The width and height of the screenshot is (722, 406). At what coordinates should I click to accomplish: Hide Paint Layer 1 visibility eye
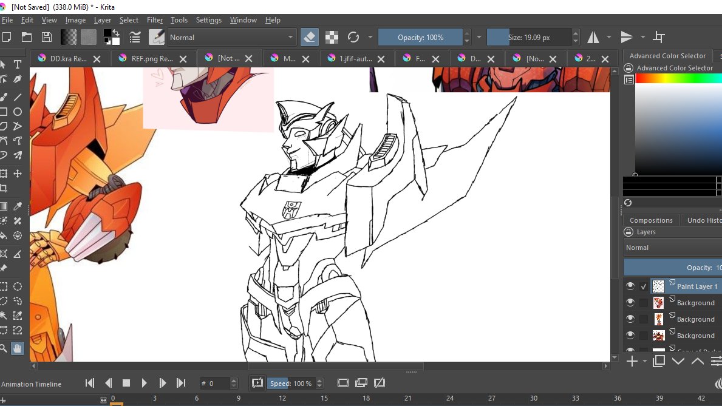[630, 286]
